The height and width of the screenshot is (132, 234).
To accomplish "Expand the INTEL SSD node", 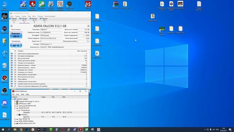I will pyautogui.click(x=15, y=121).
